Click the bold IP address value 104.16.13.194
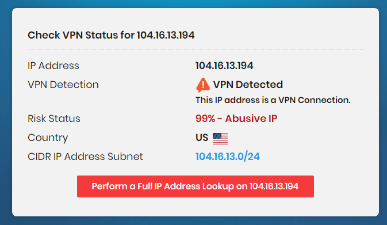This screenshot has height=225, width=387. click(x=224, y=66)
